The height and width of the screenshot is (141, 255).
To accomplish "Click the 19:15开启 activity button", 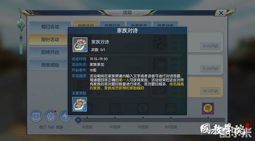I will click(210, 91).
